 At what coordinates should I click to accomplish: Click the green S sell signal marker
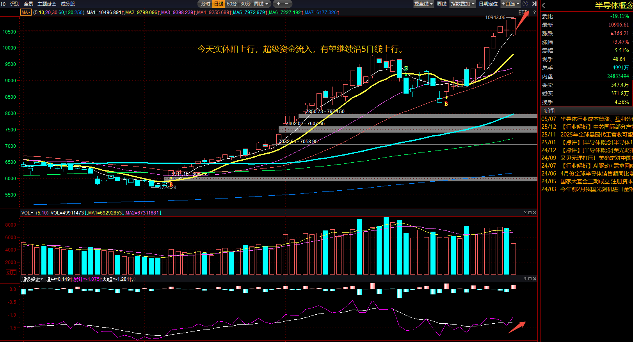click(406, 69)
